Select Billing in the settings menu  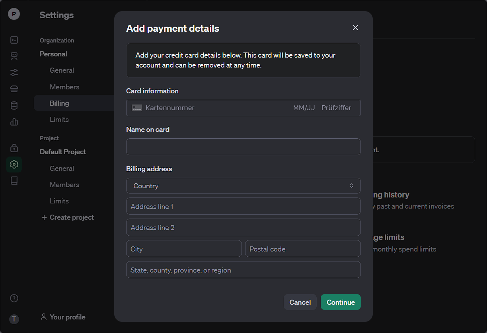59,103
